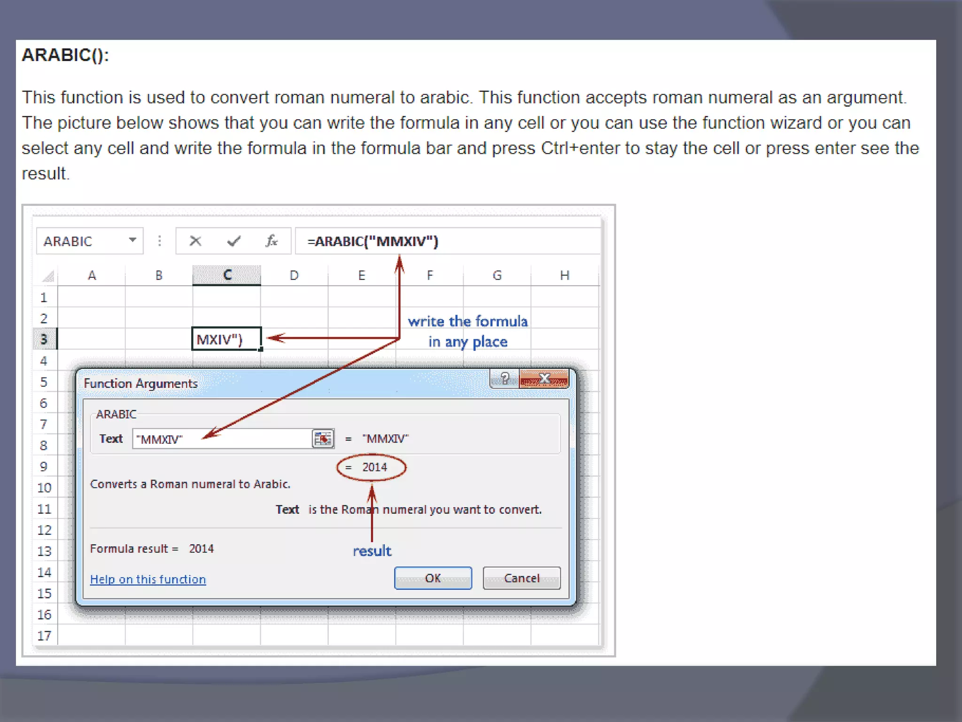
Task: Click the OK button
Action: (x=433, y=578)
